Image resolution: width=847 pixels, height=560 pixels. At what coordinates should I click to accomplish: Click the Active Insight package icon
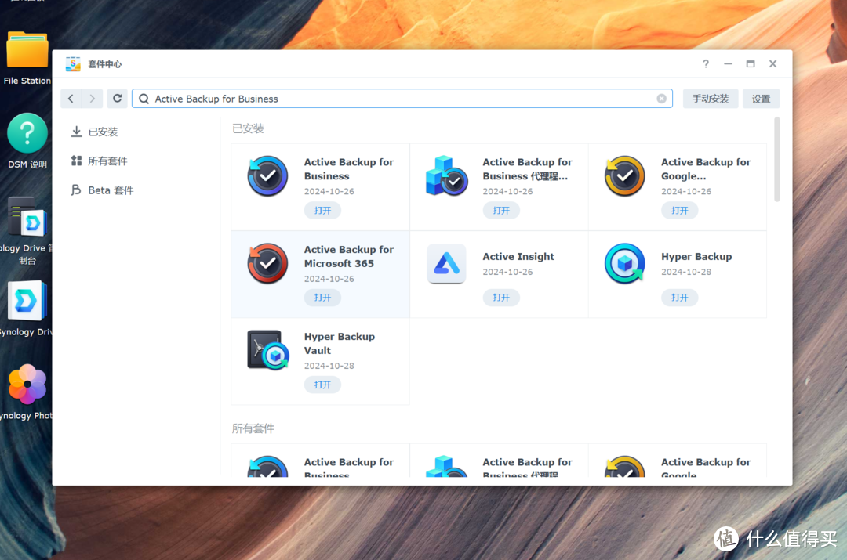click(446, 264)
